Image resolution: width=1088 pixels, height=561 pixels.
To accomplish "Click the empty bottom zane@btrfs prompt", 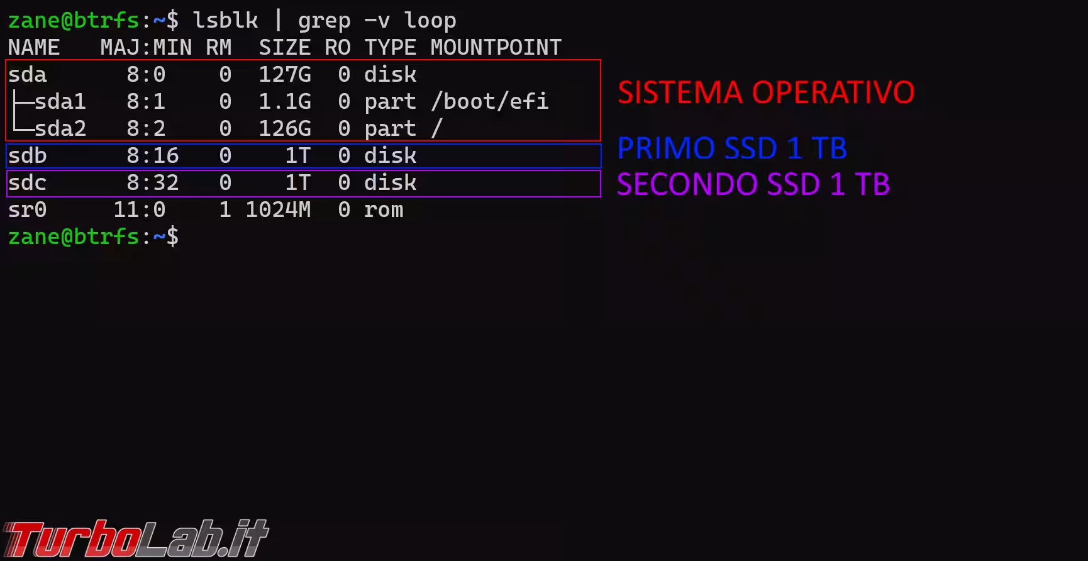I will click(x=93, y=237).
